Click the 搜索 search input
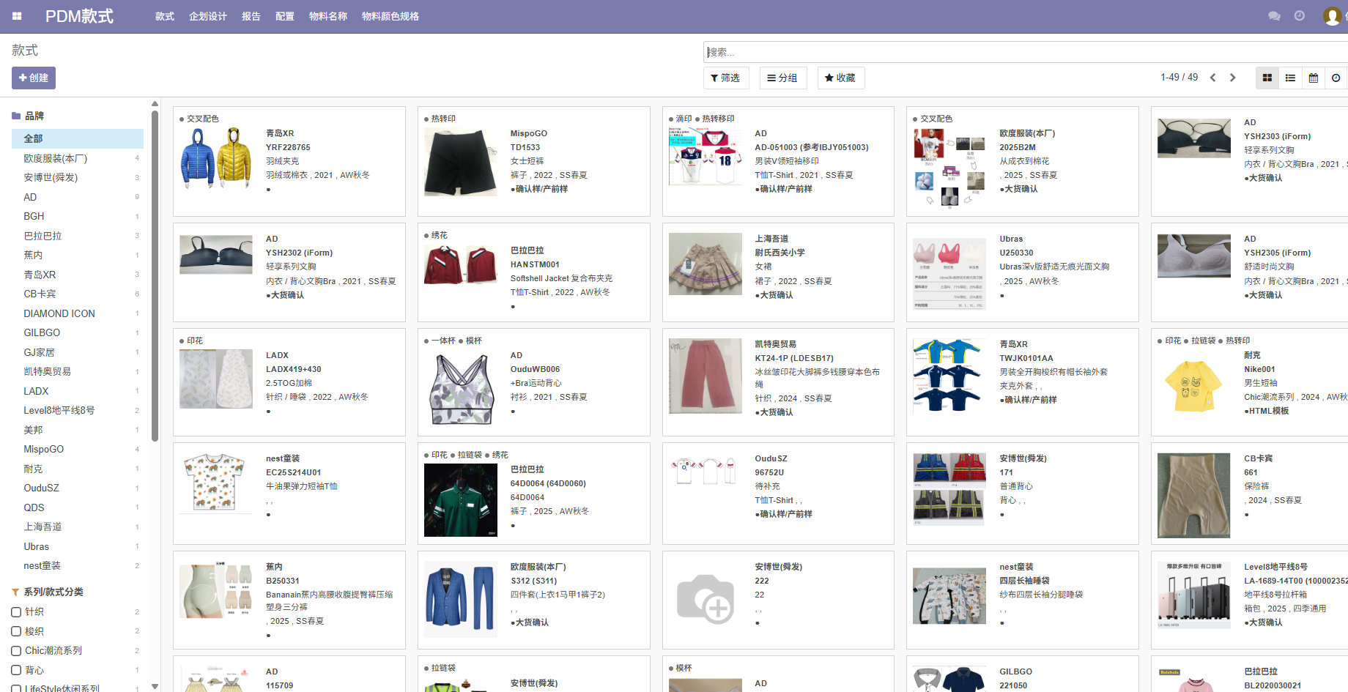 [x=1026, y=52]
